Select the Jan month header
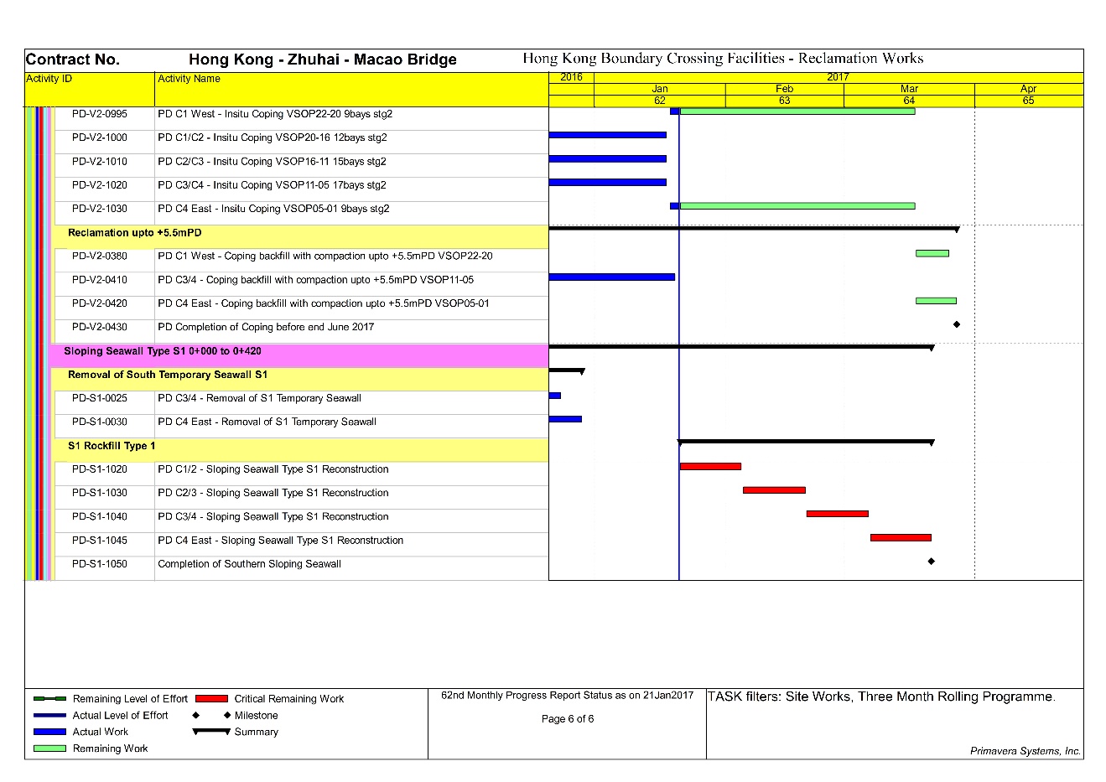This screenshot has width=1106, height=782. (x=660, y=89)
